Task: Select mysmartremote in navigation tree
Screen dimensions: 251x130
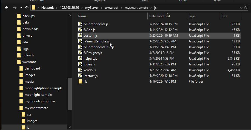Action: pyautogui.click(x=36, y=108)
